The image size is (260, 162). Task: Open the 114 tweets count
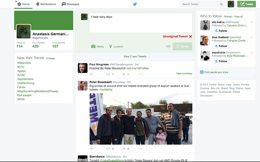(19, 46)
